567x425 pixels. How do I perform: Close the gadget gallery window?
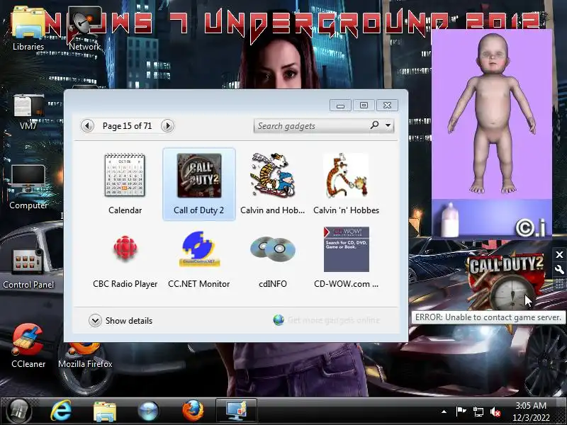(x=387, y=105)
